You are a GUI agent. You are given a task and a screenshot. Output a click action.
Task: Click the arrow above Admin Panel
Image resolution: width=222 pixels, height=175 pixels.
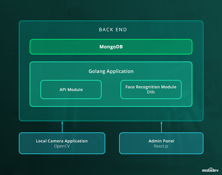tap(161, 127)
